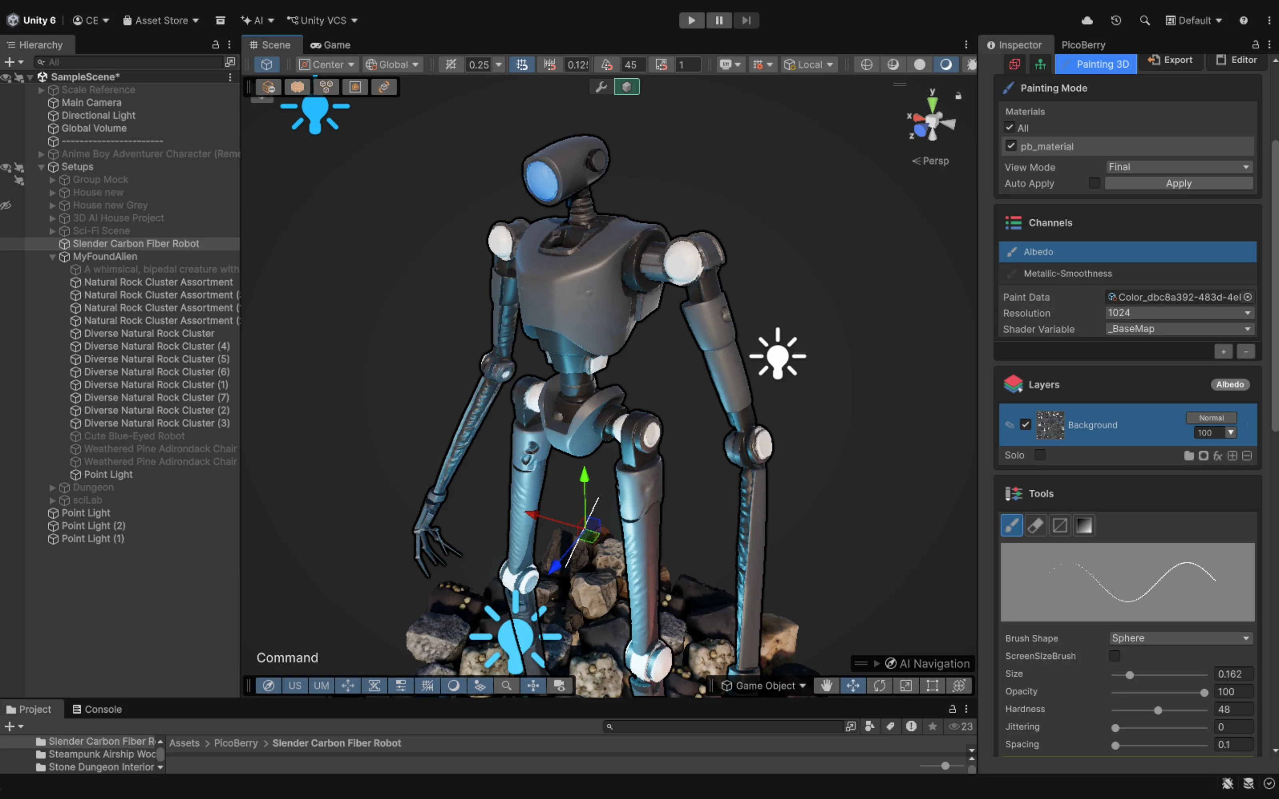Switch to the Game tab
The image size is (1279, 799).
click(x=330, y=45)
